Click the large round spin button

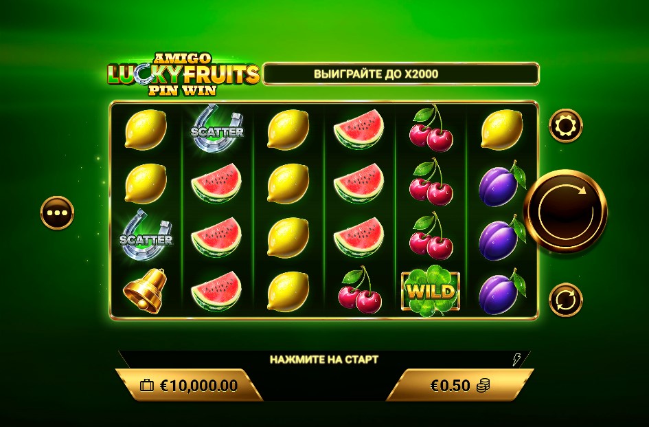pyautogui.click(x=565, y=212)
